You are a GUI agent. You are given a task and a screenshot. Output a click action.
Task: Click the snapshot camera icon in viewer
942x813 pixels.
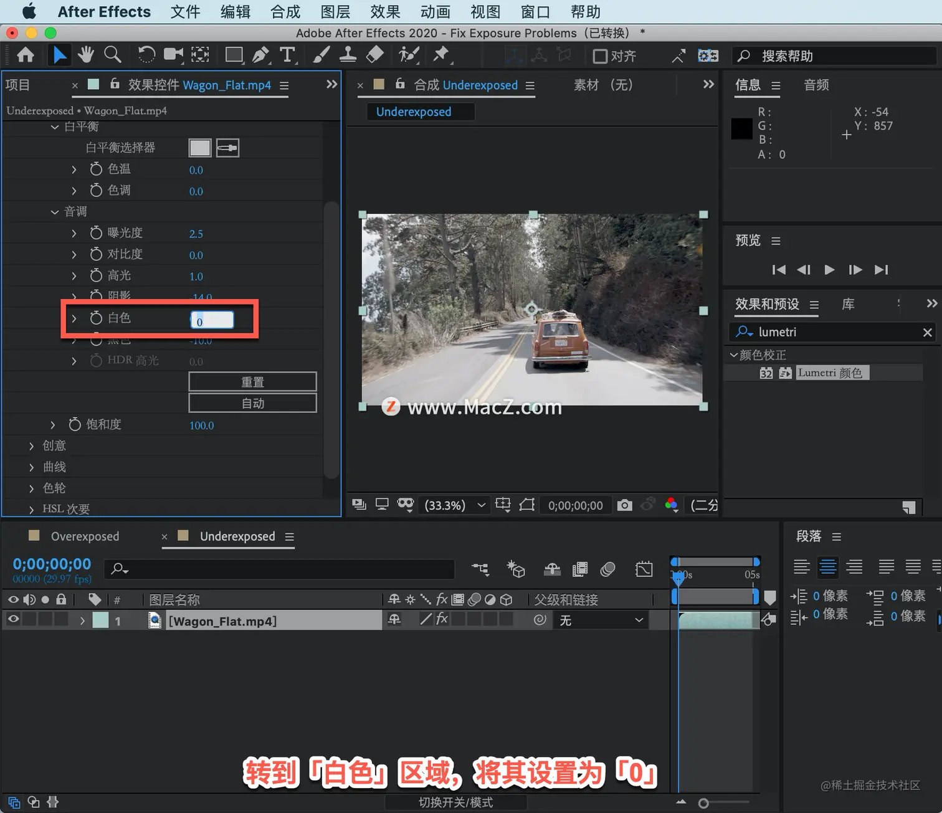tap(624, 505)
